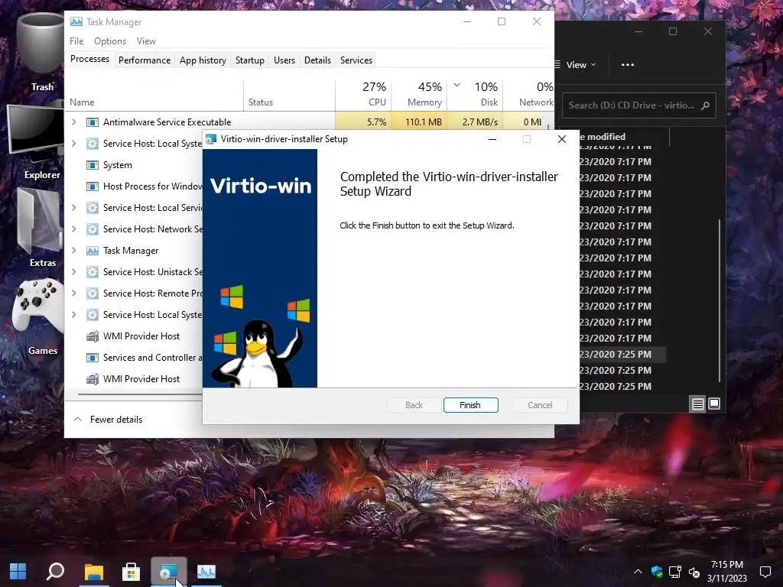Image resolution: width=783 pixels, height=587 pixels.
Task: Click the clock showing 7:15 PM
Action: [x=727, y=565]
